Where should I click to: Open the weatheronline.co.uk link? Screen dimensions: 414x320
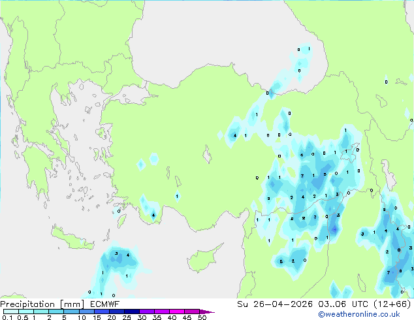[359, 314]
